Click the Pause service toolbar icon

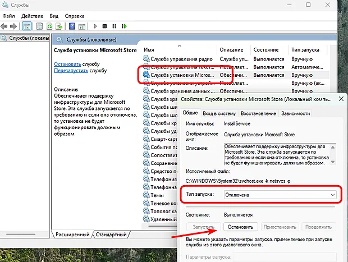[x=114, y=26]
